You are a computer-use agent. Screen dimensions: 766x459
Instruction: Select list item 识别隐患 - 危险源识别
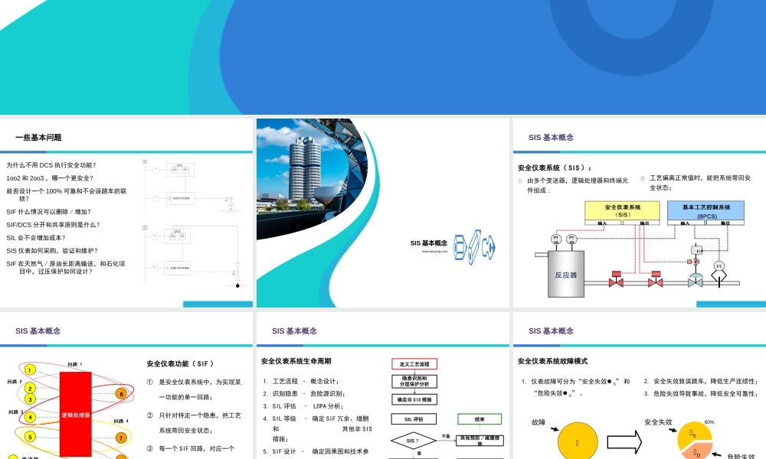(304, 394)
